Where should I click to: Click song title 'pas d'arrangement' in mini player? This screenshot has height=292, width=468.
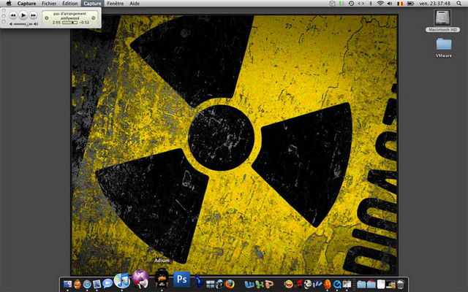point(70,14)
